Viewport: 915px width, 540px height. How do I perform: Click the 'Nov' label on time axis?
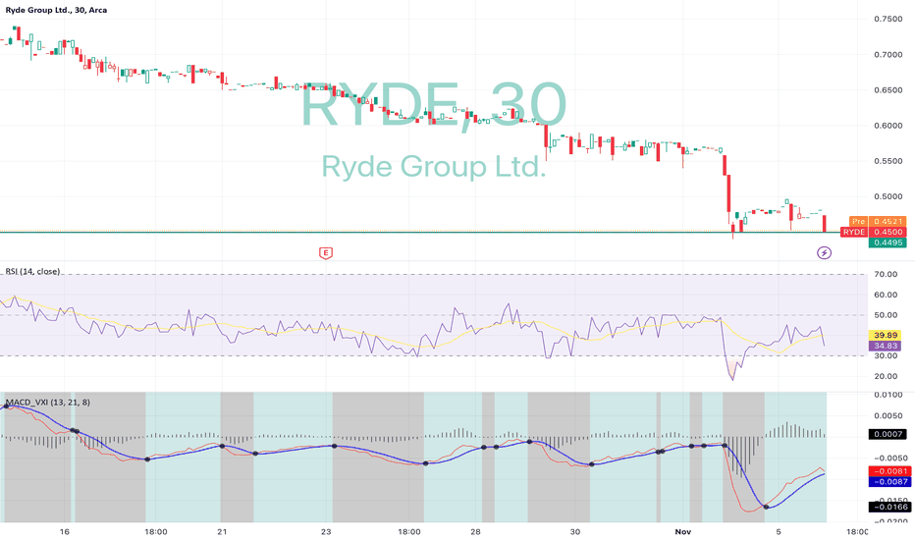682,532
